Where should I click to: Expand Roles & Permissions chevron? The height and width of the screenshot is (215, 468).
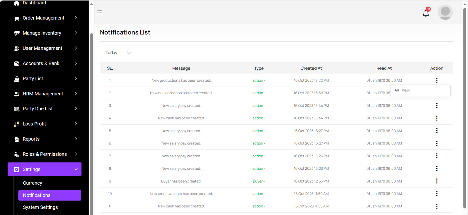76,154
